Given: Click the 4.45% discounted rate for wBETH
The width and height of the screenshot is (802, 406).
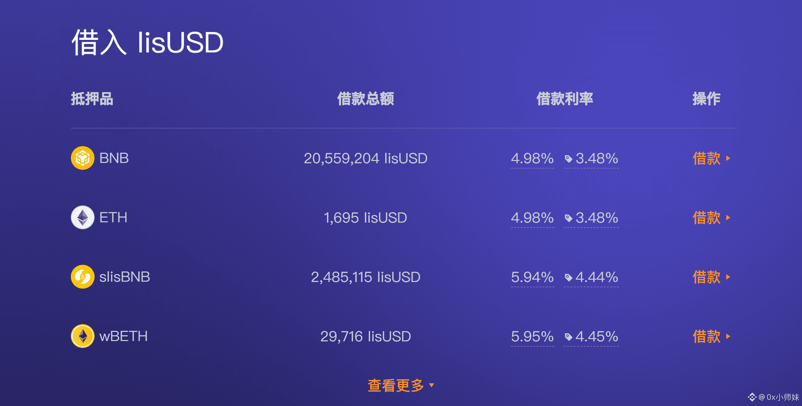Looking at the screenshot, I should click(x=597, y=337).
